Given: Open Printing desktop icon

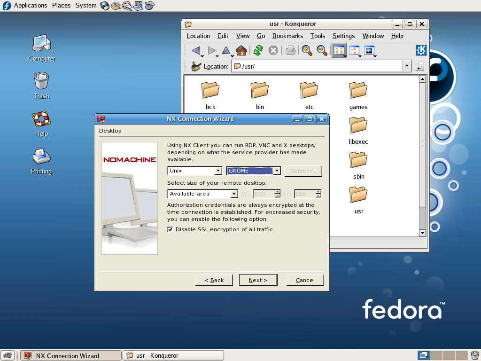Looking at the screenshot, I should [x=41, y=161].
